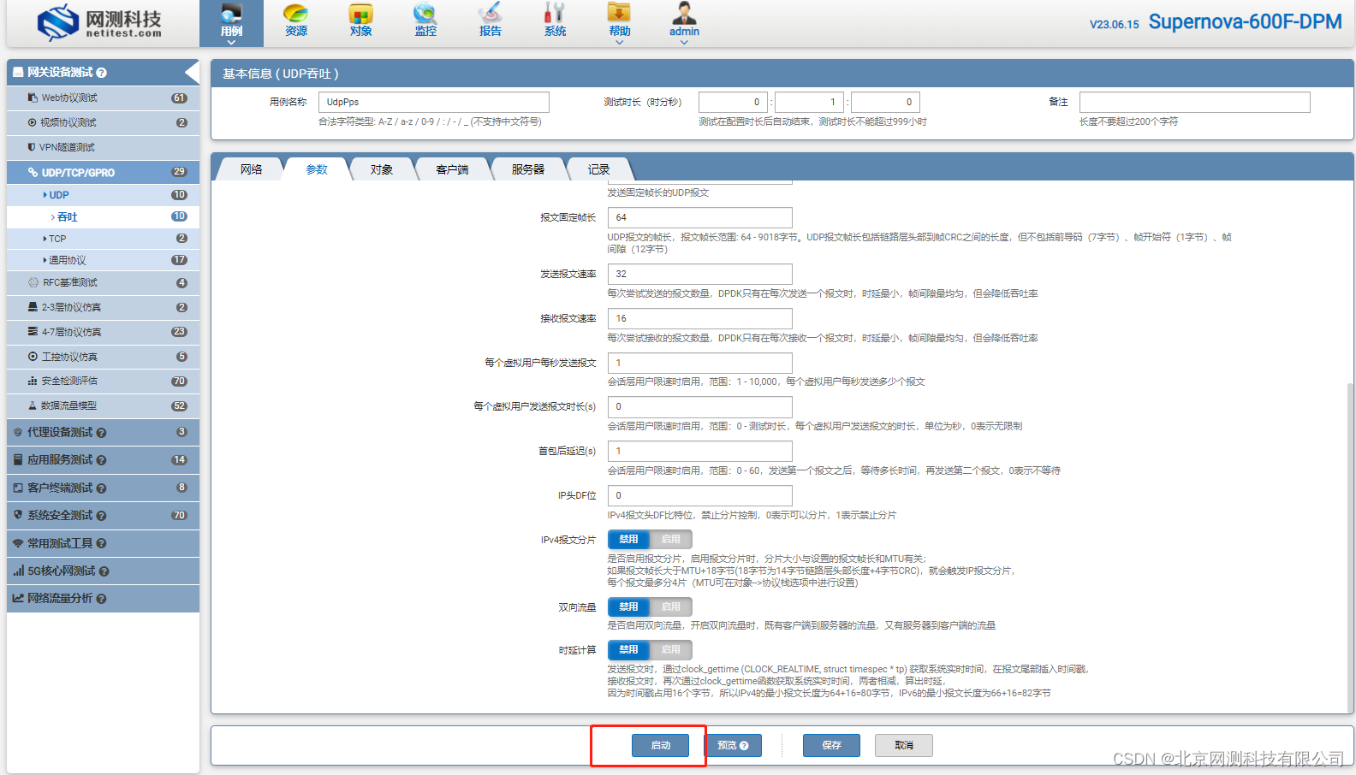Switch to the 网络 tab

click(x=251, y=169)
